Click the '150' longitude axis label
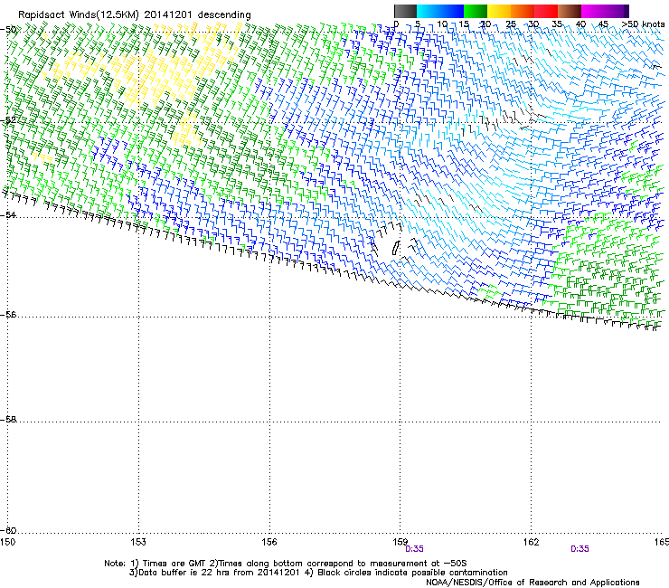This screenshot has width=669, height=588. coord(7,542)
